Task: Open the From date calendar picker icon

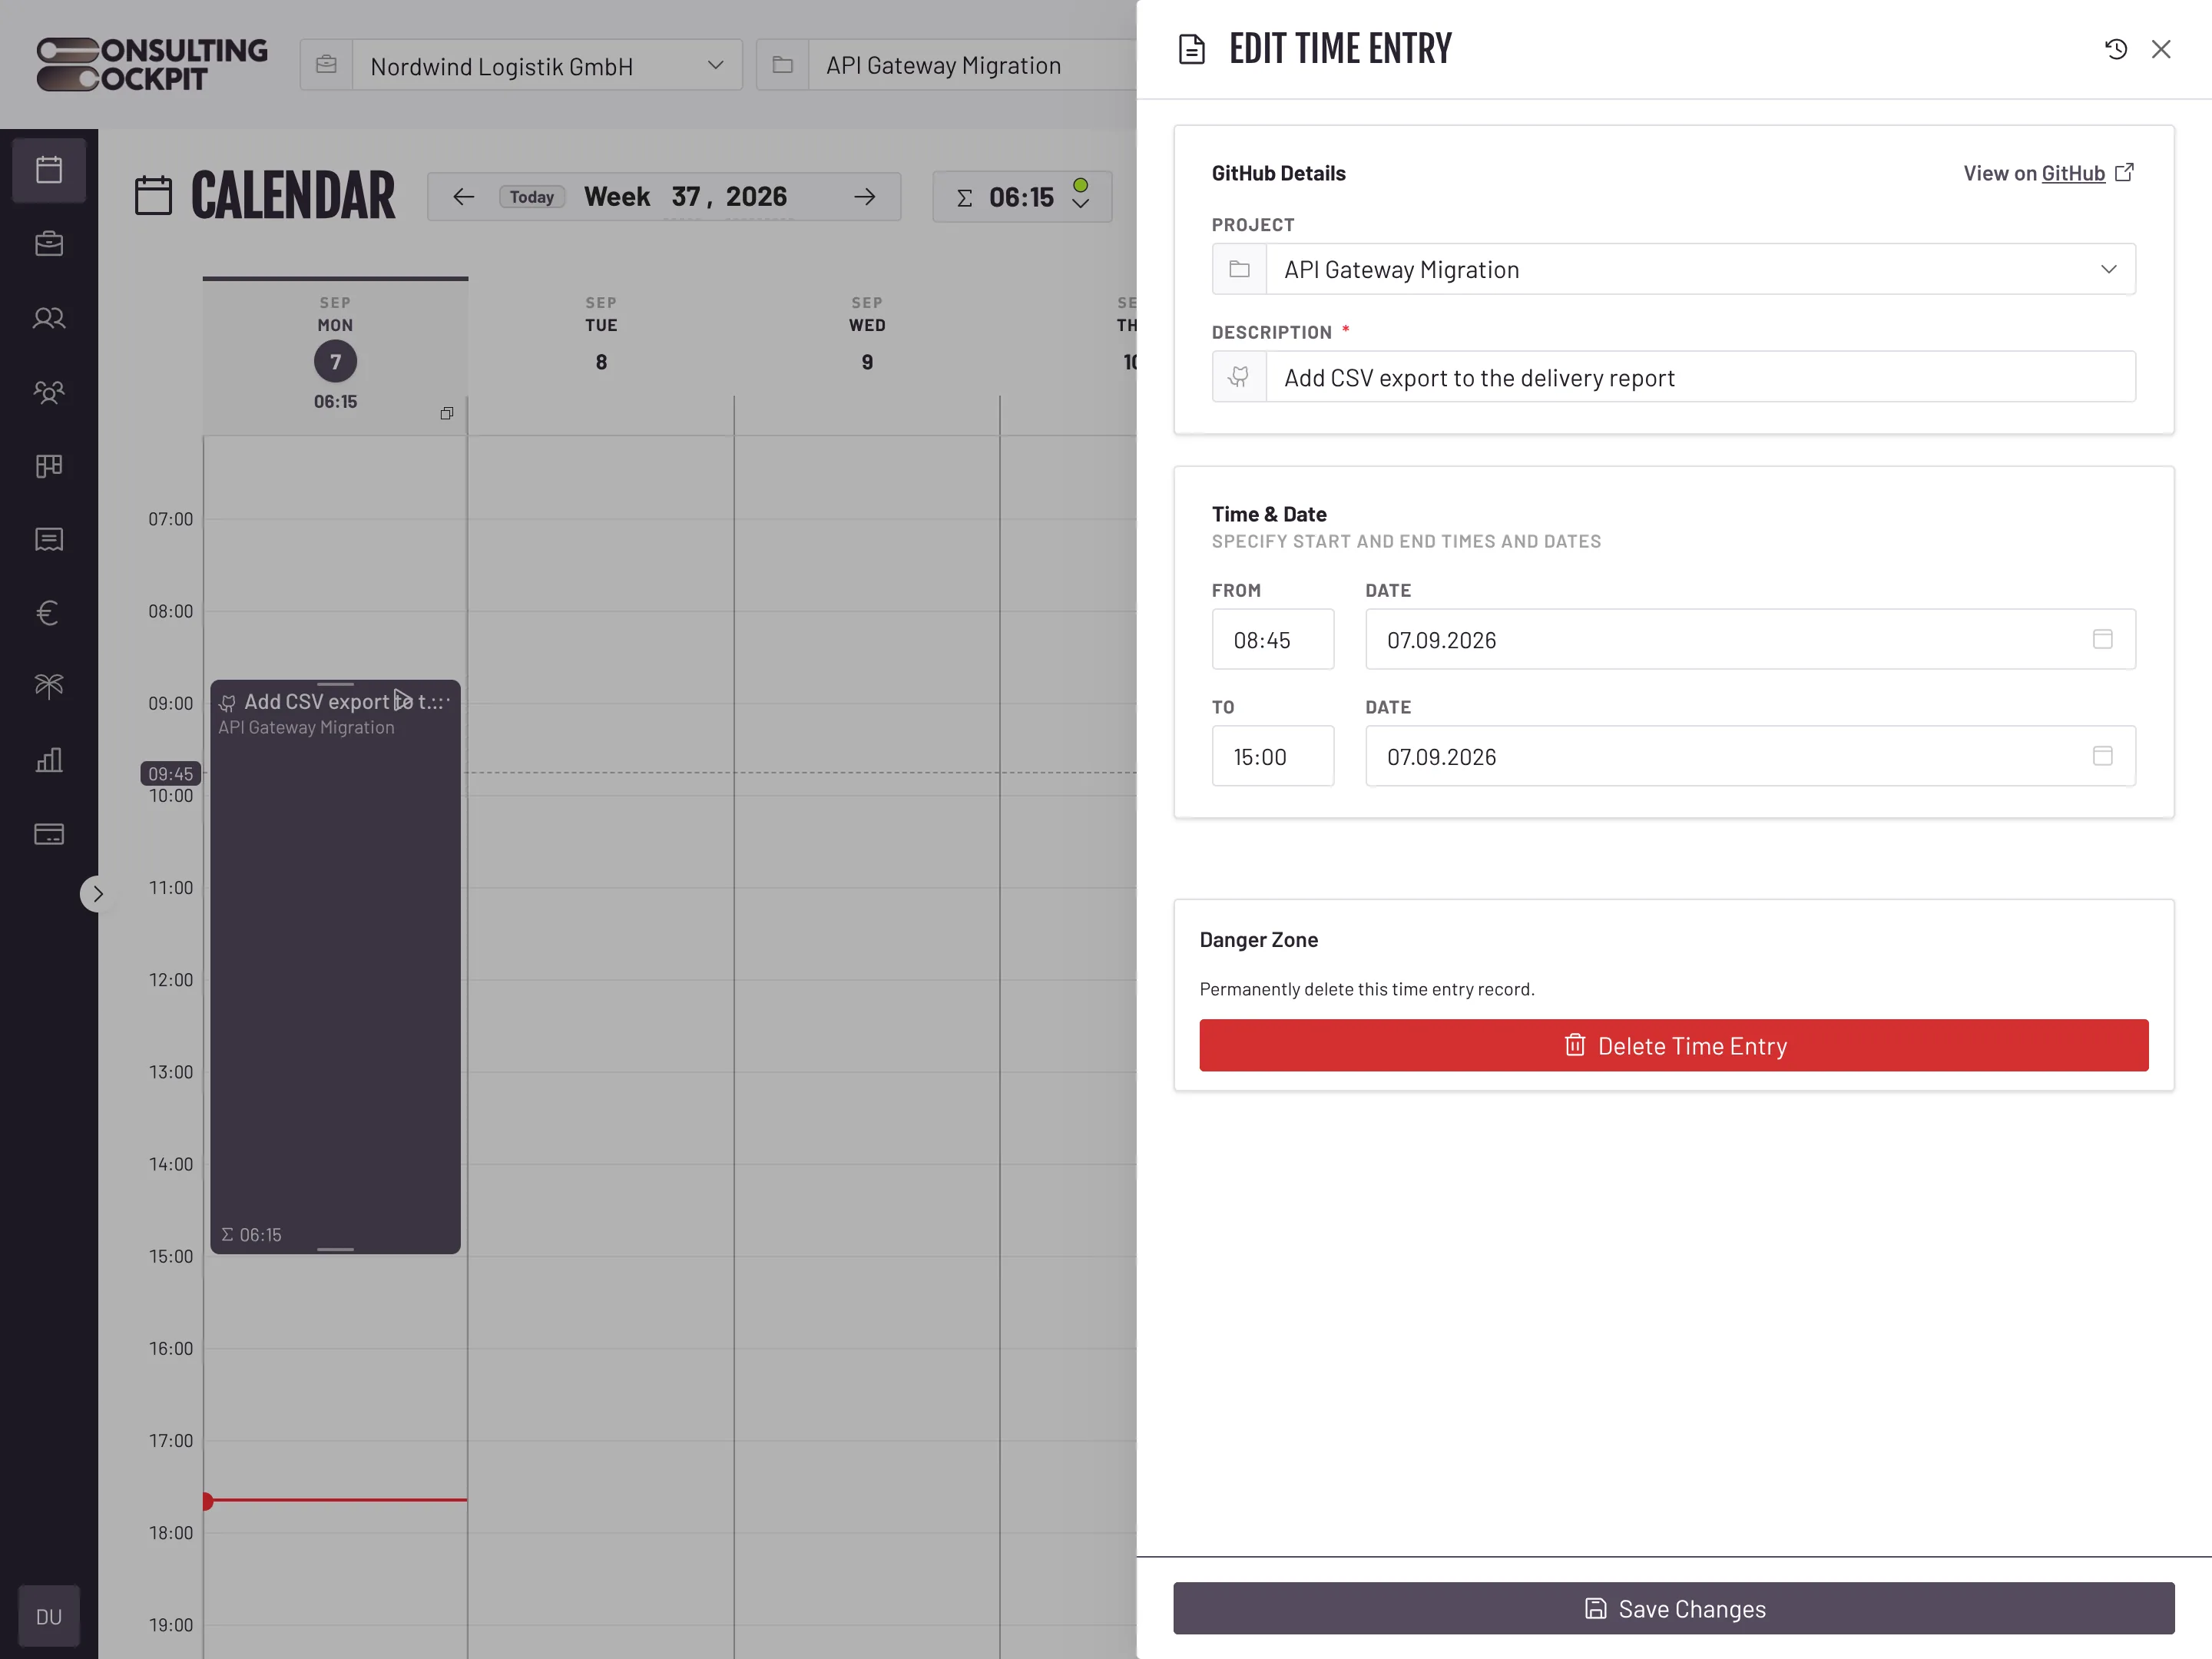Action: pyautogui.click(x=2102, y=639)
